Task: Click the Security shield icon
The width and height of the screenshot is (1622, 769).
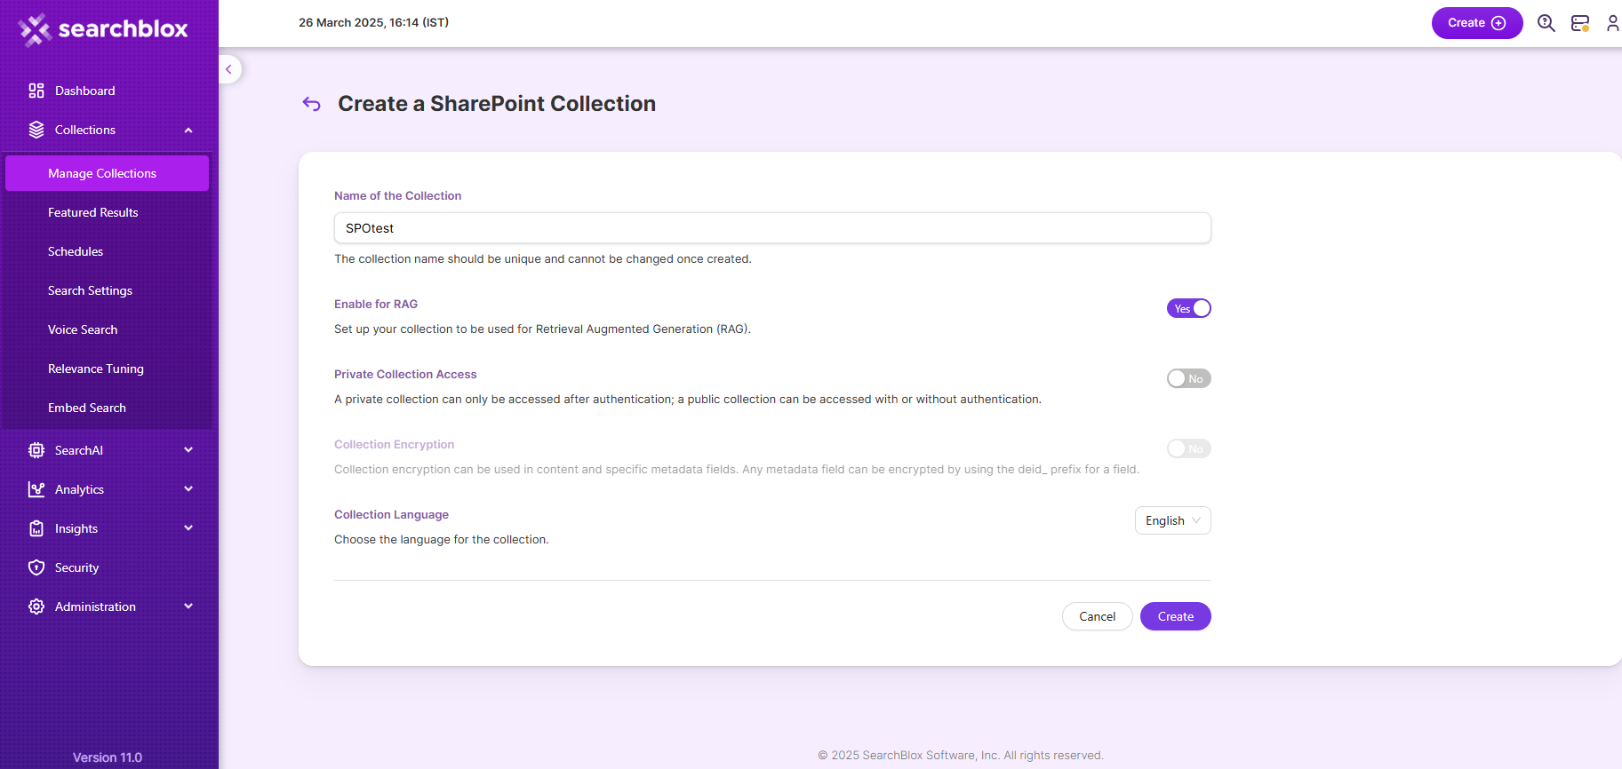Action: 36,567
